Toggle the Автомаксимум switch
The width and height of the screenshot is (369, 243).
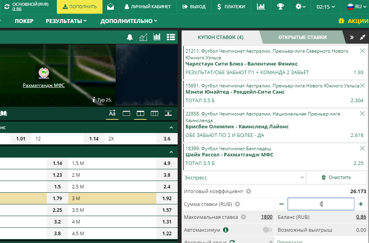[268, 230]
